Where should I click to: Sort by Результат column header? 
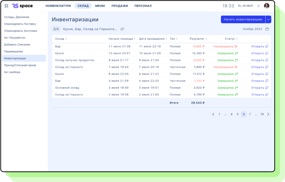coord(197,39)
